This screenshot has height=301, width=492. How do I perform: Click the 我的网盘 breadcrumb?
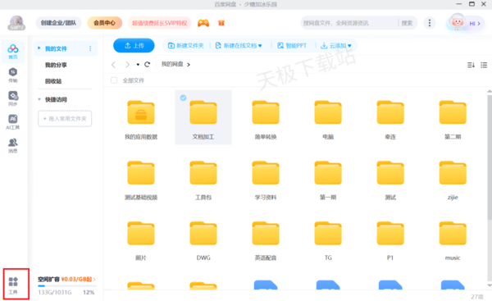pyautogui.click(x=172, y=64)
